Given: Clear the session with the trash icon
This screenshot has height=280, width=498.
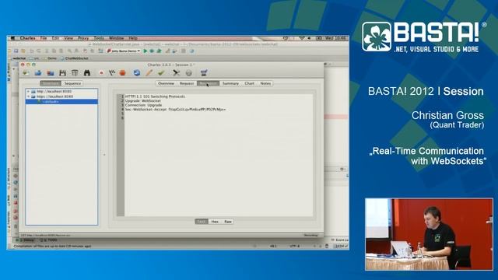Looking at the screenshot, I should click(75, 73).
